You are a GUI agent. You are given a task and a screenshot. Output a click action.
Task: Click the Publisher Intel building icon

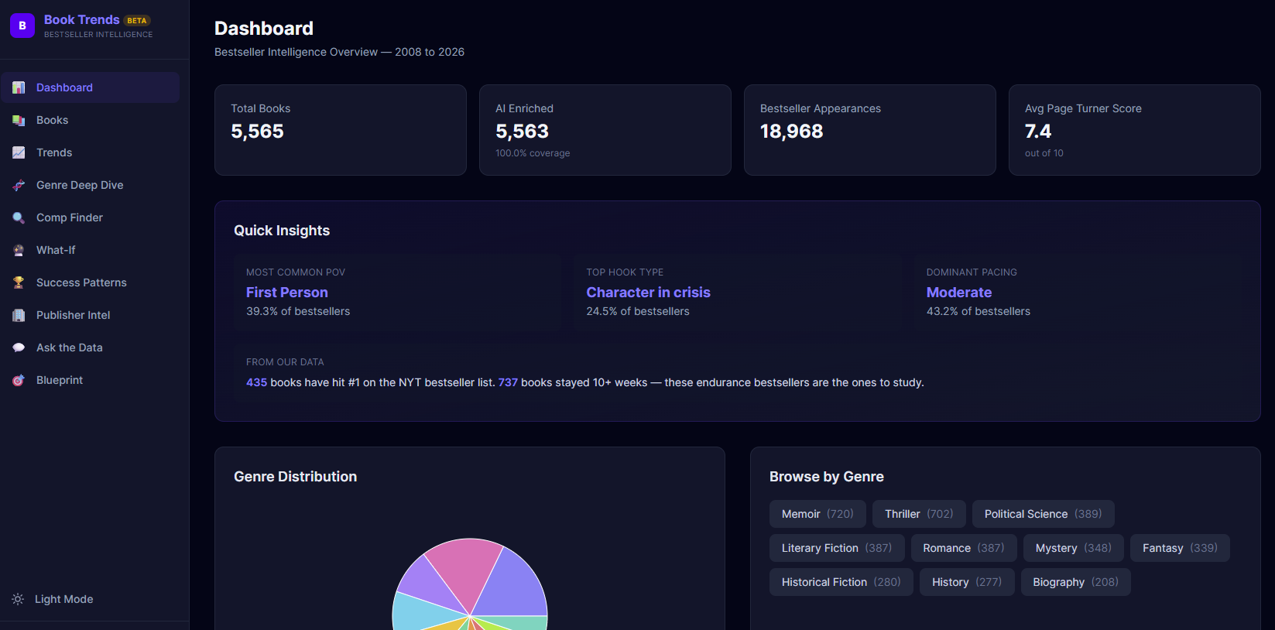point(19,315)
